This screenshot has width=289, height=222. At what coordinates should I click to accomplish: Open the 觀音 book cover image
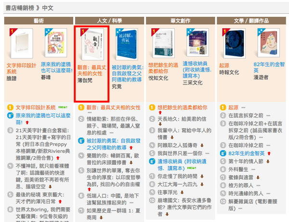point(92,44)
